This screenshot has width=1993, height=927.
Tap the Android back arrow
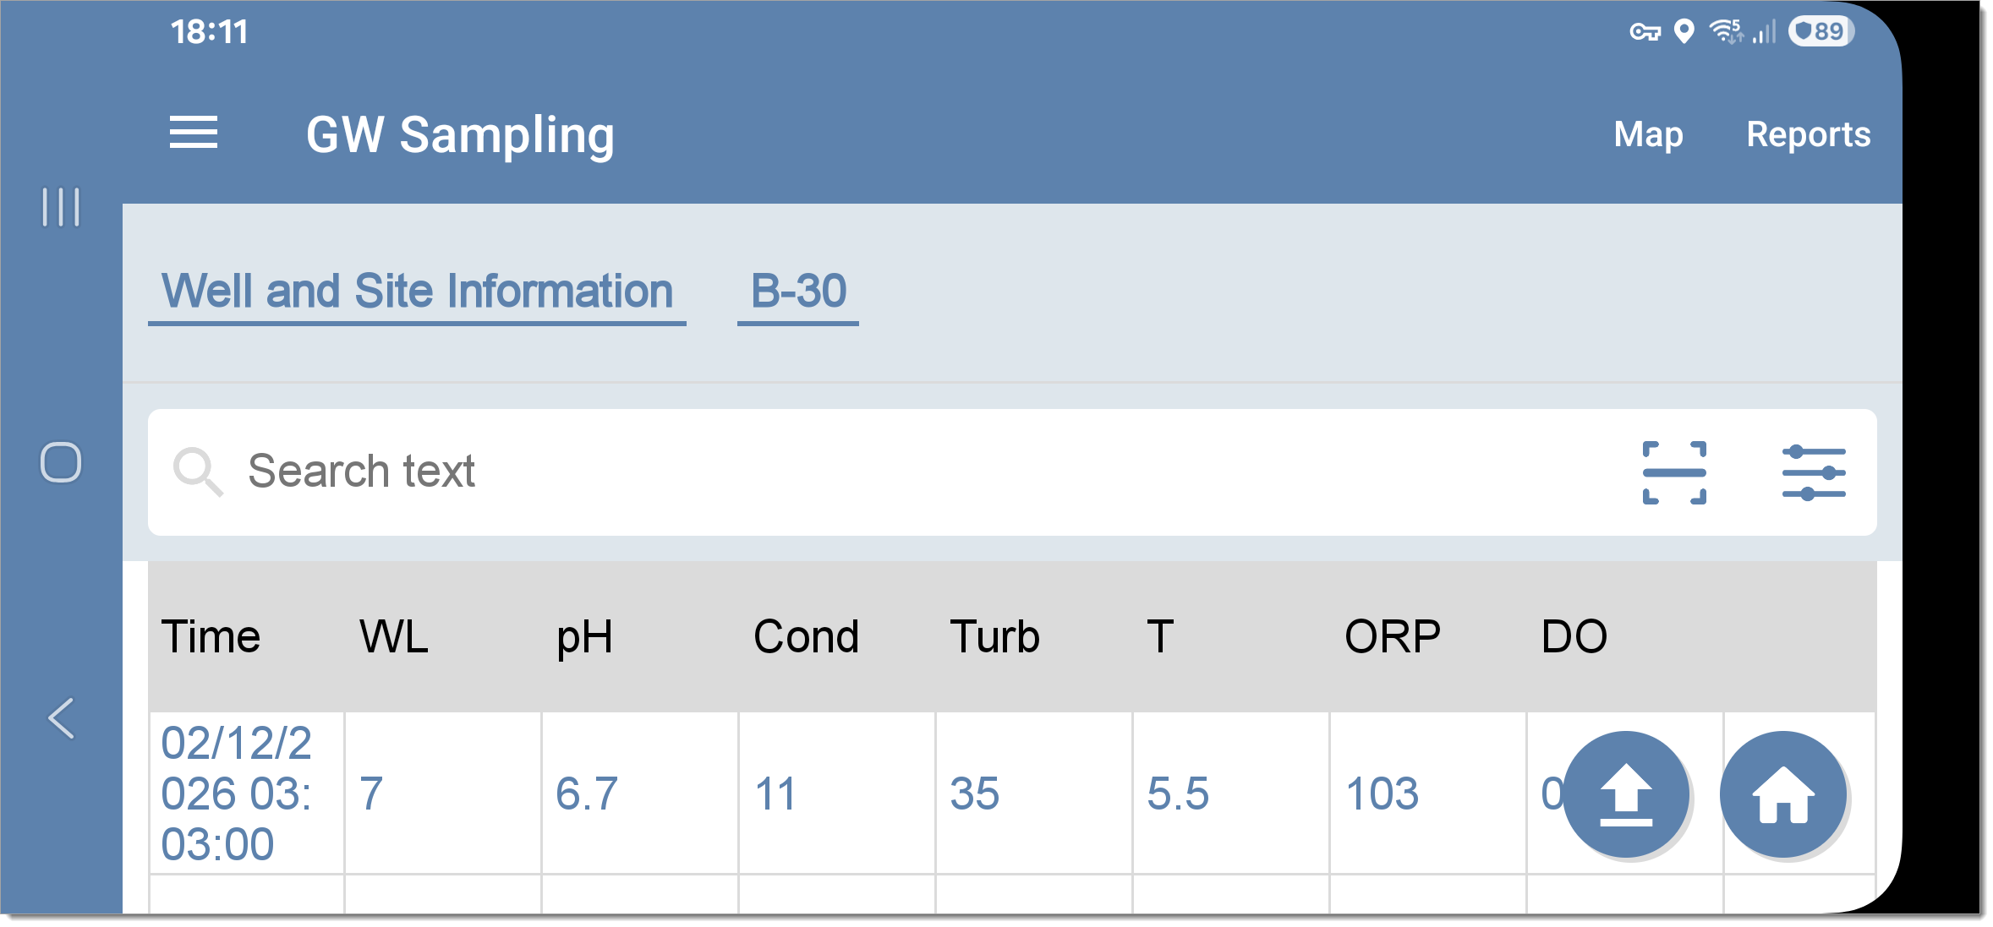[x=61, y=718]
